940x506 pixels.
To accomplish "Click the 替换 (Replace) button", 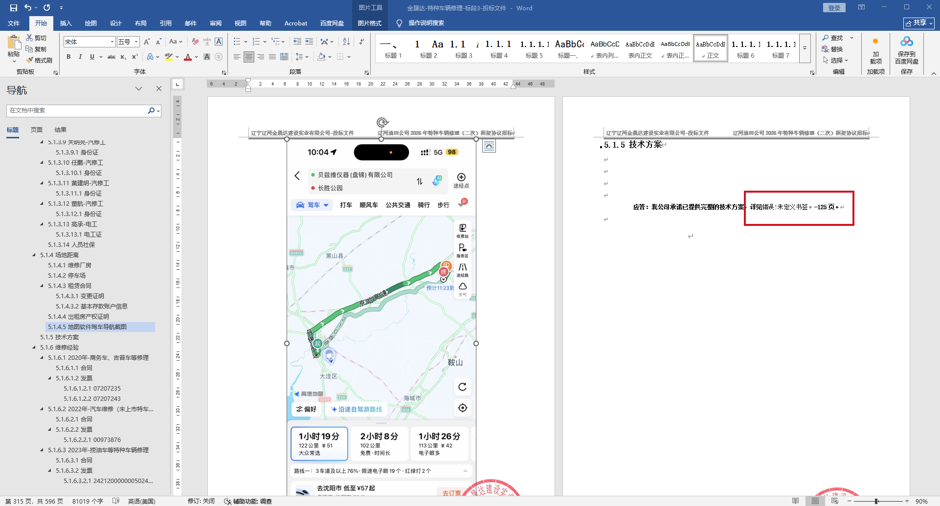I will 833,49.
